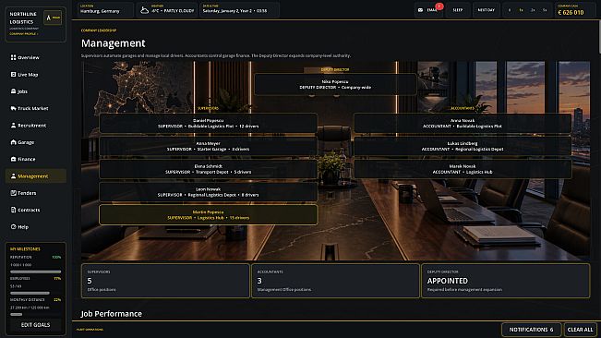The image size is (601, 338).
Task: Click the Hamburg, Germany location box
Action: pyautogui.click(x=105, y=10)
